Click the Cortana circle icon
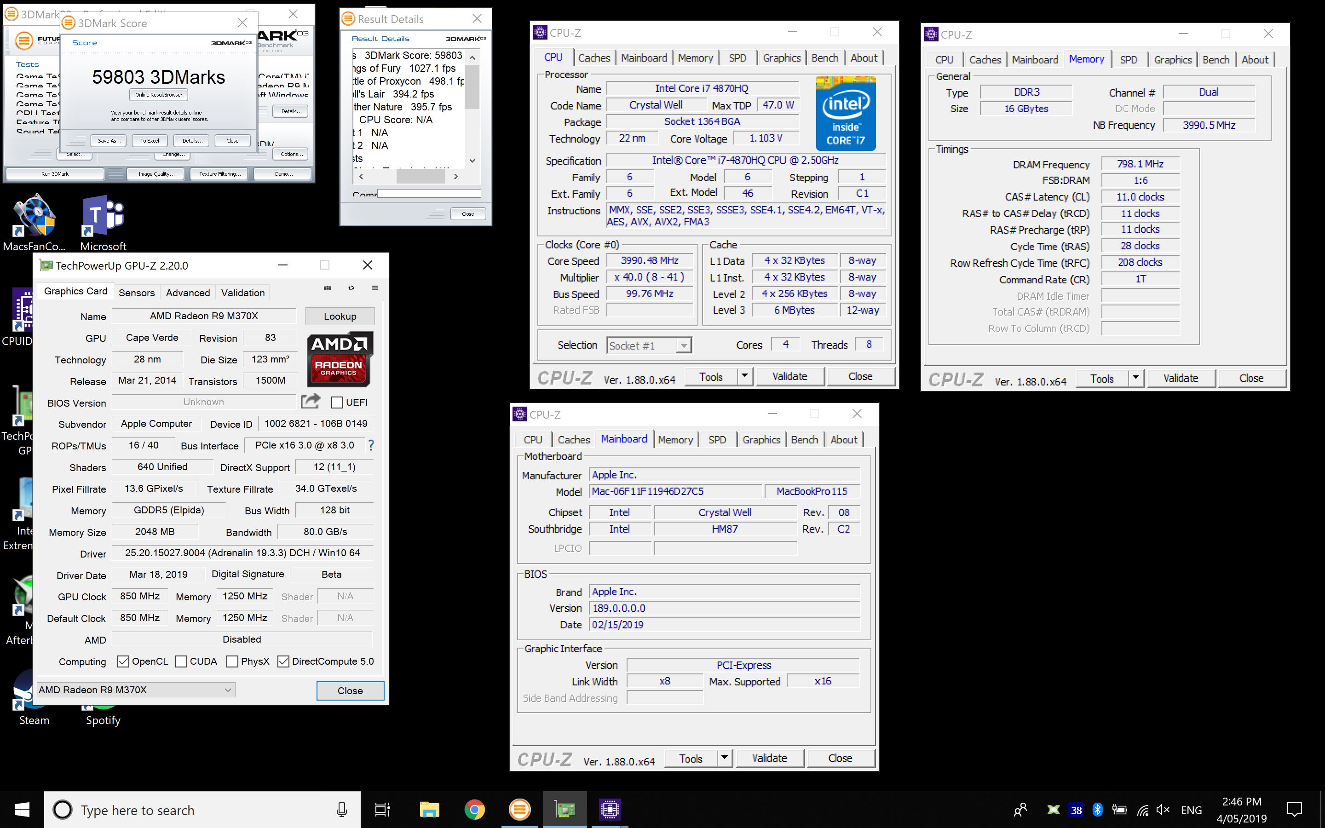Viewport: 1325px width, 828px height. tap(63, 810)
